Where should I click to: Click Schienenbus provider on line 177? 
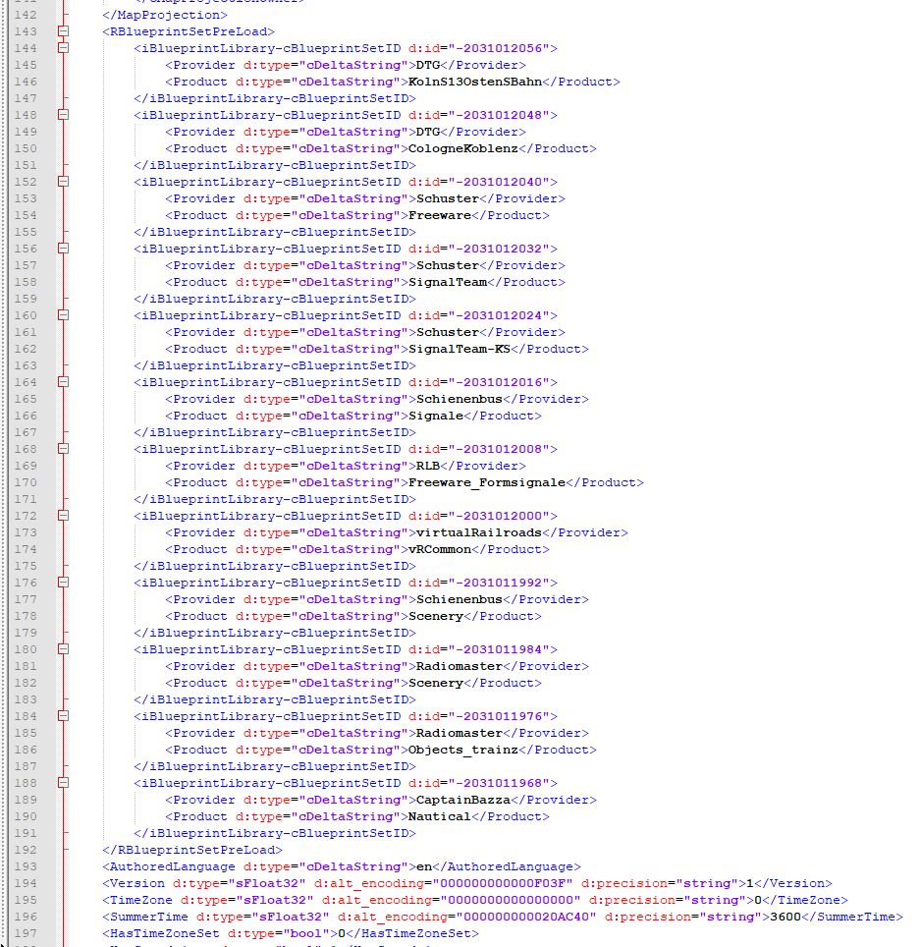(x=460, y=599)
